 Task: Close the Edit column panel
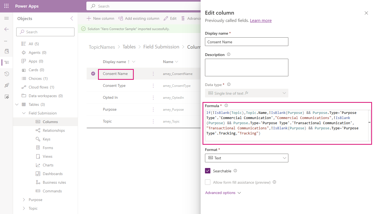[x=366, y=13]
